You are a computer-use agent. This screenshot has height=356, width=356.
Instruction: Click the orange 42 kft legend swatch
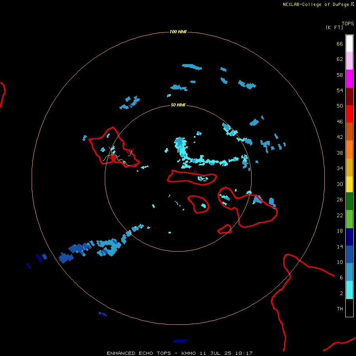coord(349,150)
